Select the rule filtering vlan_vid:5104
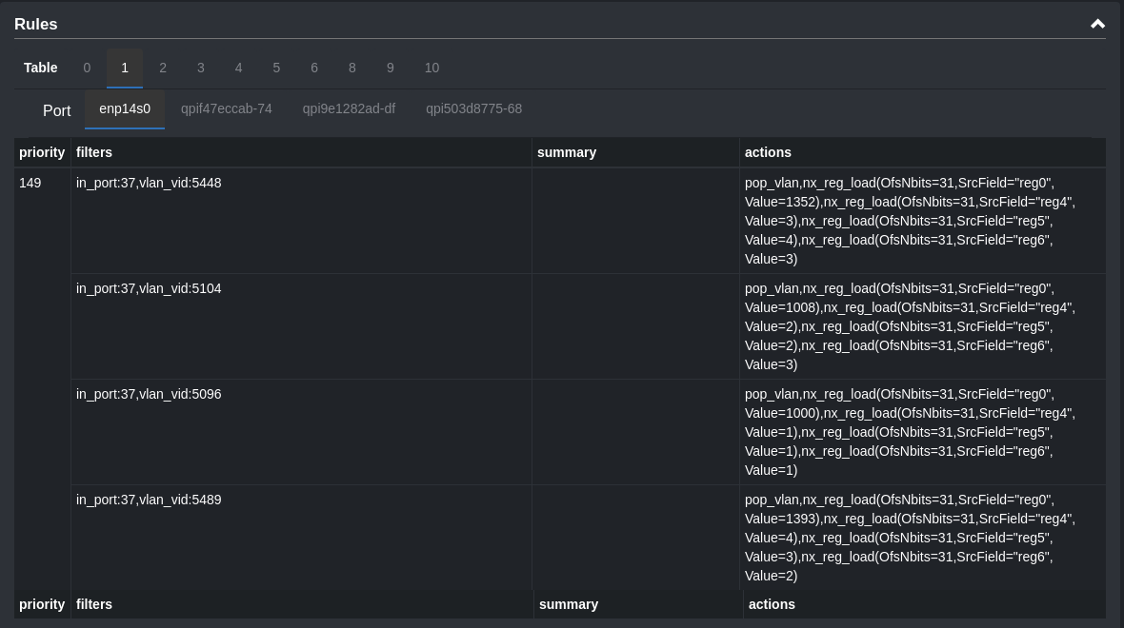Viewport: 1124px width, 628px height. pyautogui.click(x=149, y=288)
